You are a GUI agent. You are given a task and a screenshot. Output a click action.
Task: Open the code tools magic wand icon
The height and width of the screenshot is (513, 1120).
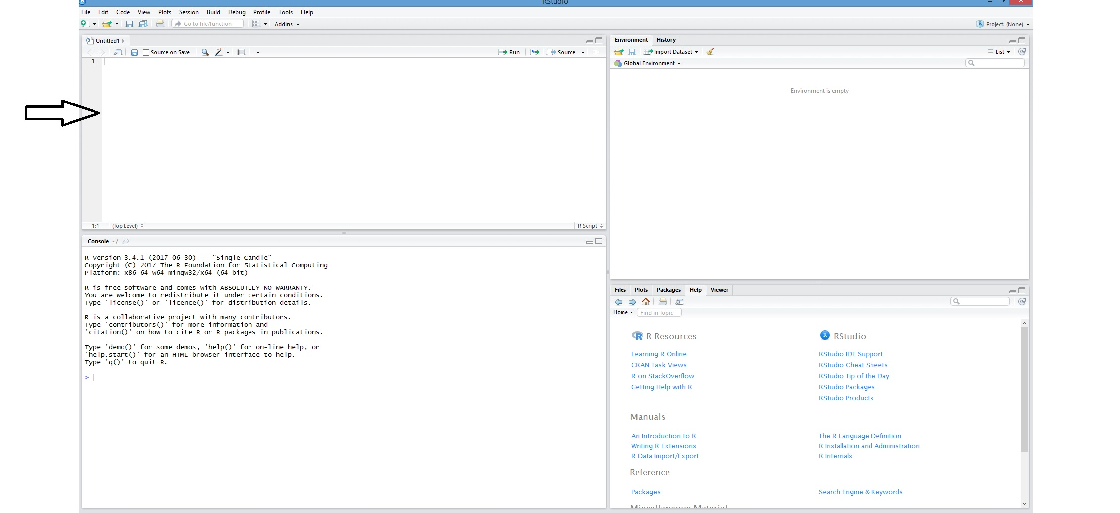(218, 52)
